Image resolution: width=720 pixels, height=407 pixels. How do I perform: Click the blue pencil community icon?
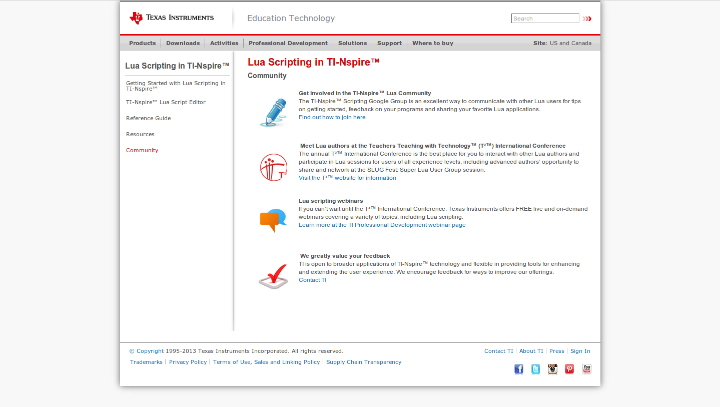pos(274,112)
